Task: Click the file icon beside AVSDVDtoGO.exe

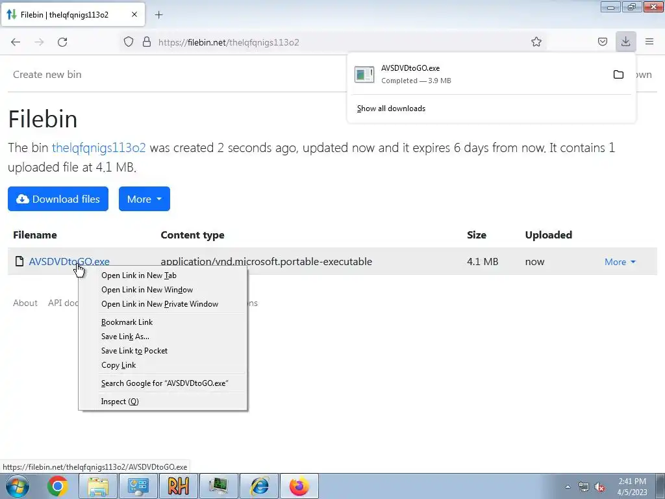Action: point(19,261)
